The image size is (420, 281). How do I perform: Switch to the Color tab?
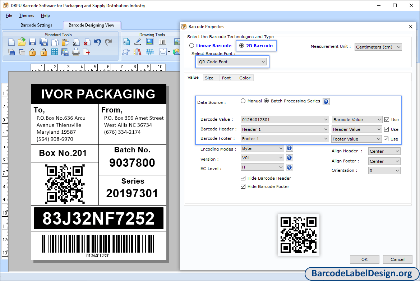click(x=245, y=78)
